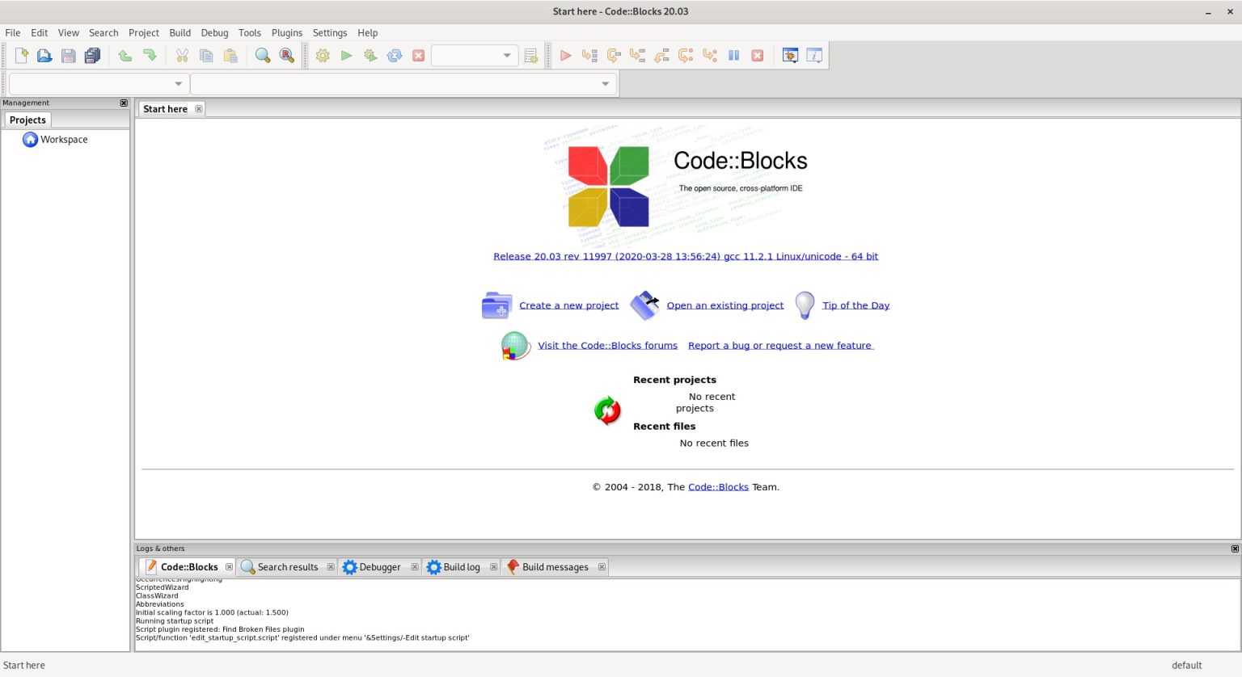The width and height of the screenshot is (1242, 677).
Task: Open the Settings menu
Action: [330, 33]
